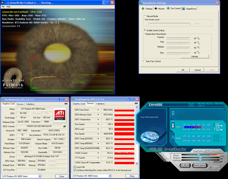The height and width of the screenshot is (179, 228).
Task: Open the card selector dropdown in the GPU-Z Sensors window
Action: [110, 176]
